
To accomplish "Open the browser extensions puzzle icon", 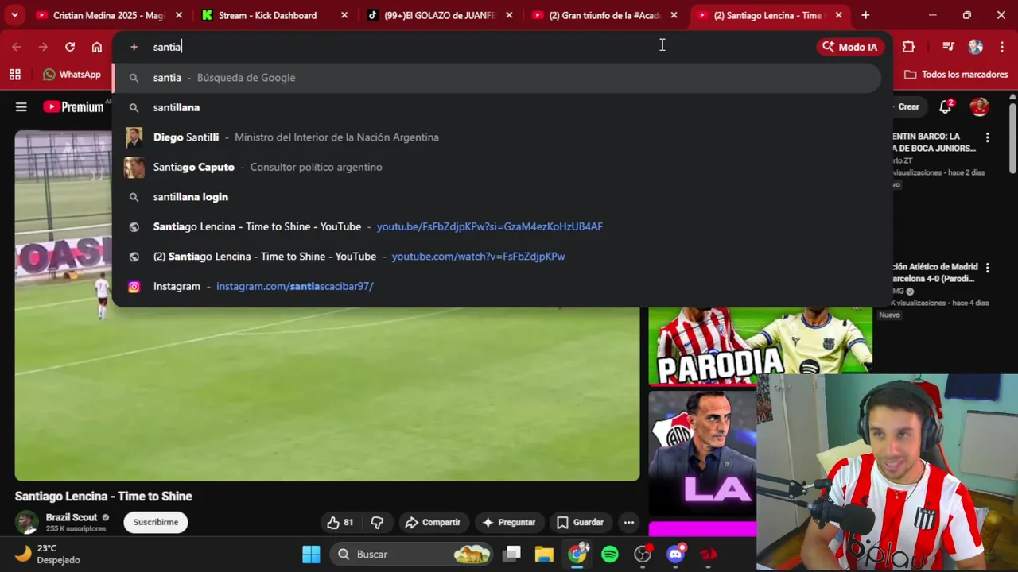I will tap(909, 47).
